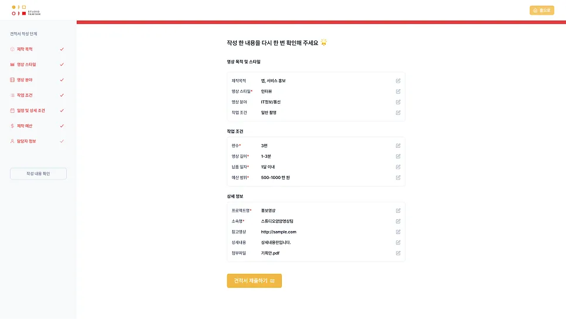Click the checkmark next to 제작 예산

tap(62, 126)
